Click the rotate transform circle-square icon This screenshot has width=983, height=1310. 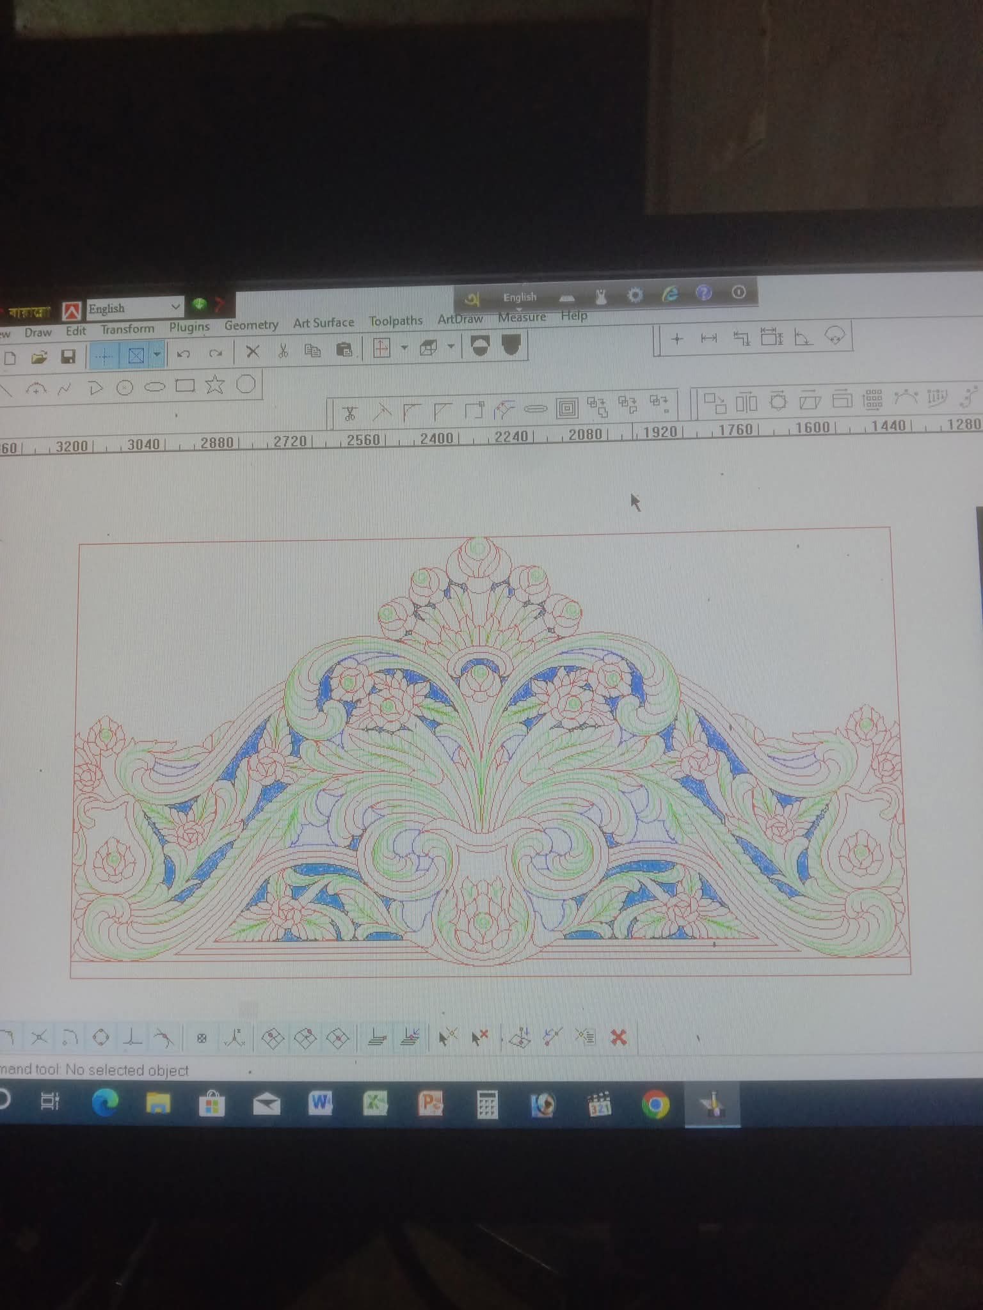point(778,401)
